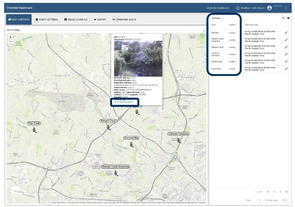This screenshot has height=207, width=295.
Task: Open the user account avatar menu
Action: (269, 8)
